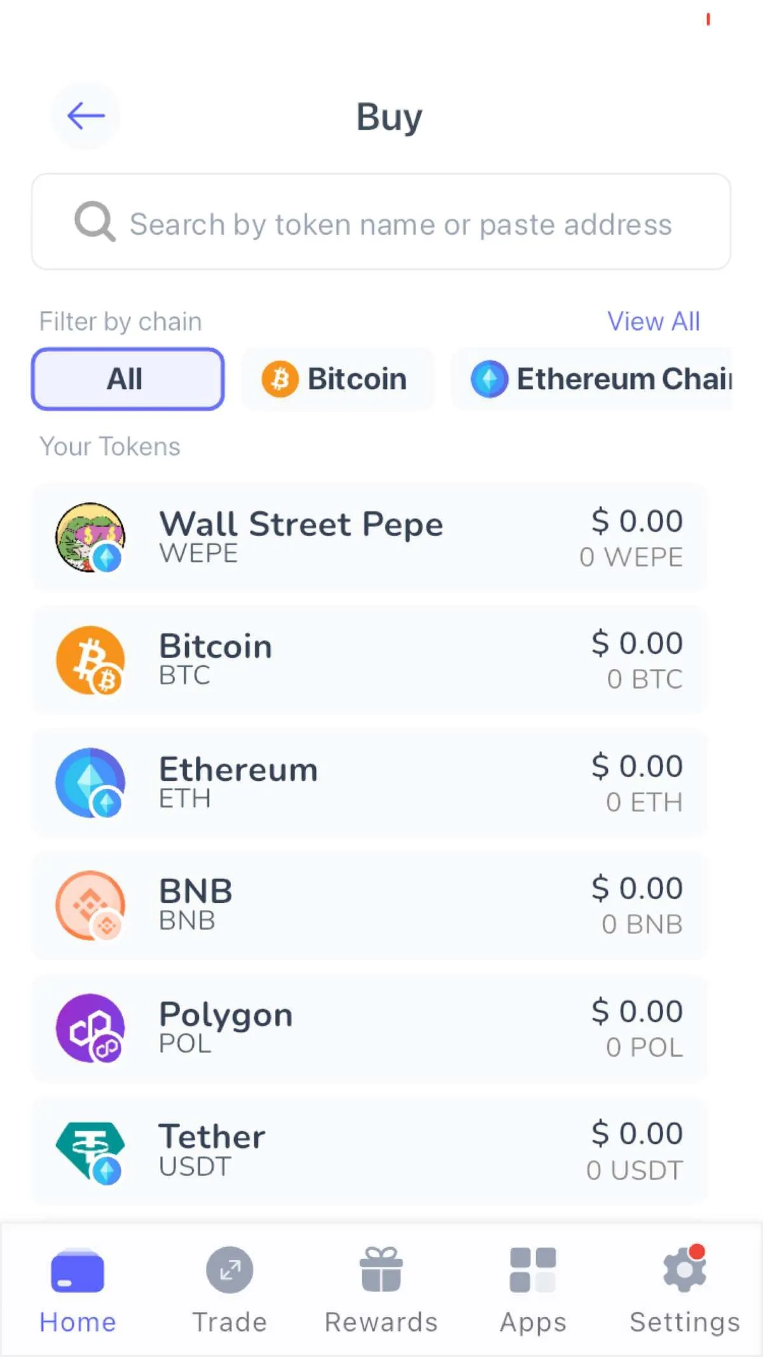Go to the Settings gear tab

tap(685, 1290)
